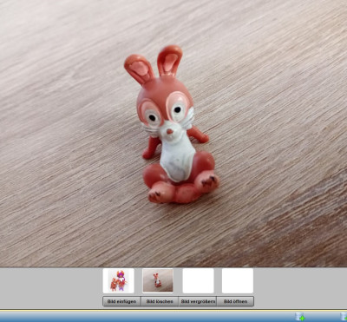Select the thumbnail showing several figurines
This screenshot has width=347, height=322.
point(119,280)
